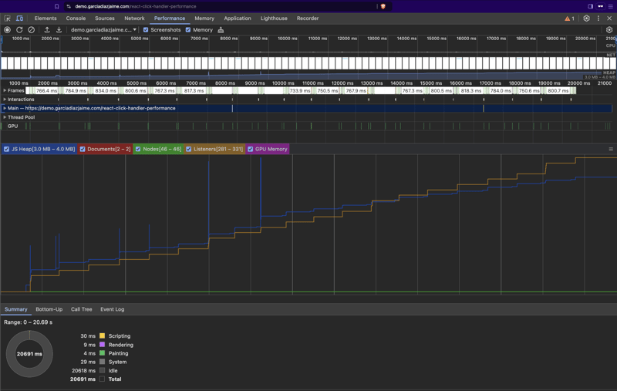This screenshot has height=391, width=617.
Task: Click the warning issues counter badge
Action: tap(569, 19)
